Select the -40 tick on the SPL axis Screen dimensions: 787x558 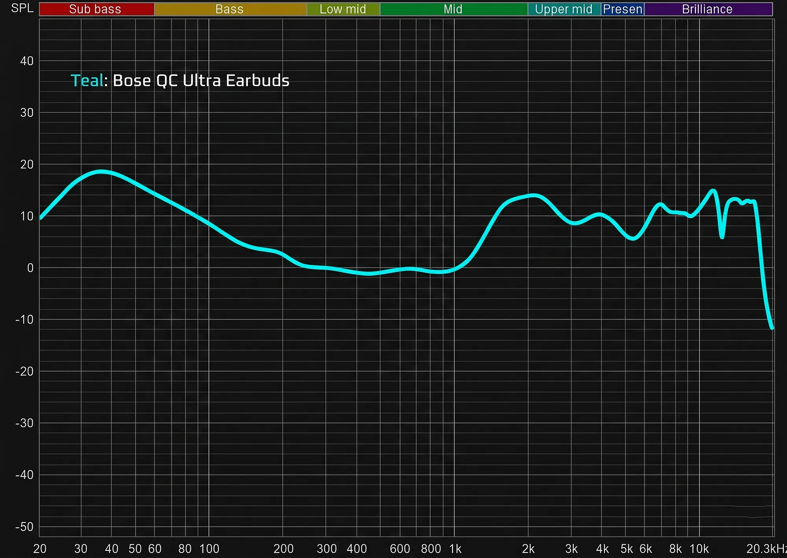point(24,475)
